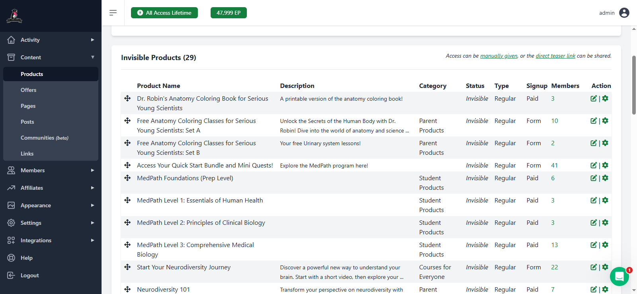Click drag handle for Start Your Neurodiversity Journey
This screenshot has height=294, width=637.
coord(127,267)
